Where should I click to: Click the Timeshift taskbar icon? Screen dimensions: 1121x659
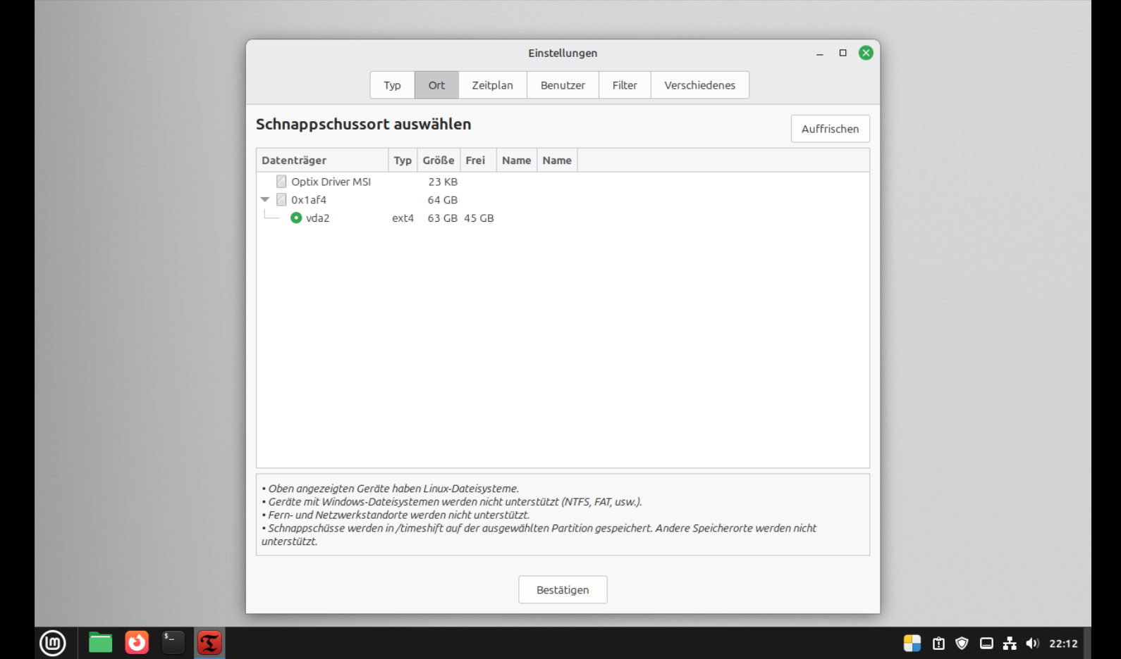pyautogui.click(x=209, y=643)
